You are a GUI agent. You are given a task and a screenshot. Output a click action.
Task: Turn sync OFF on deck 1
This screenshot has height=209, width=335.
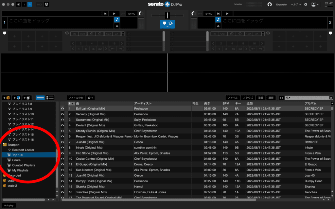tap(123, 14)
